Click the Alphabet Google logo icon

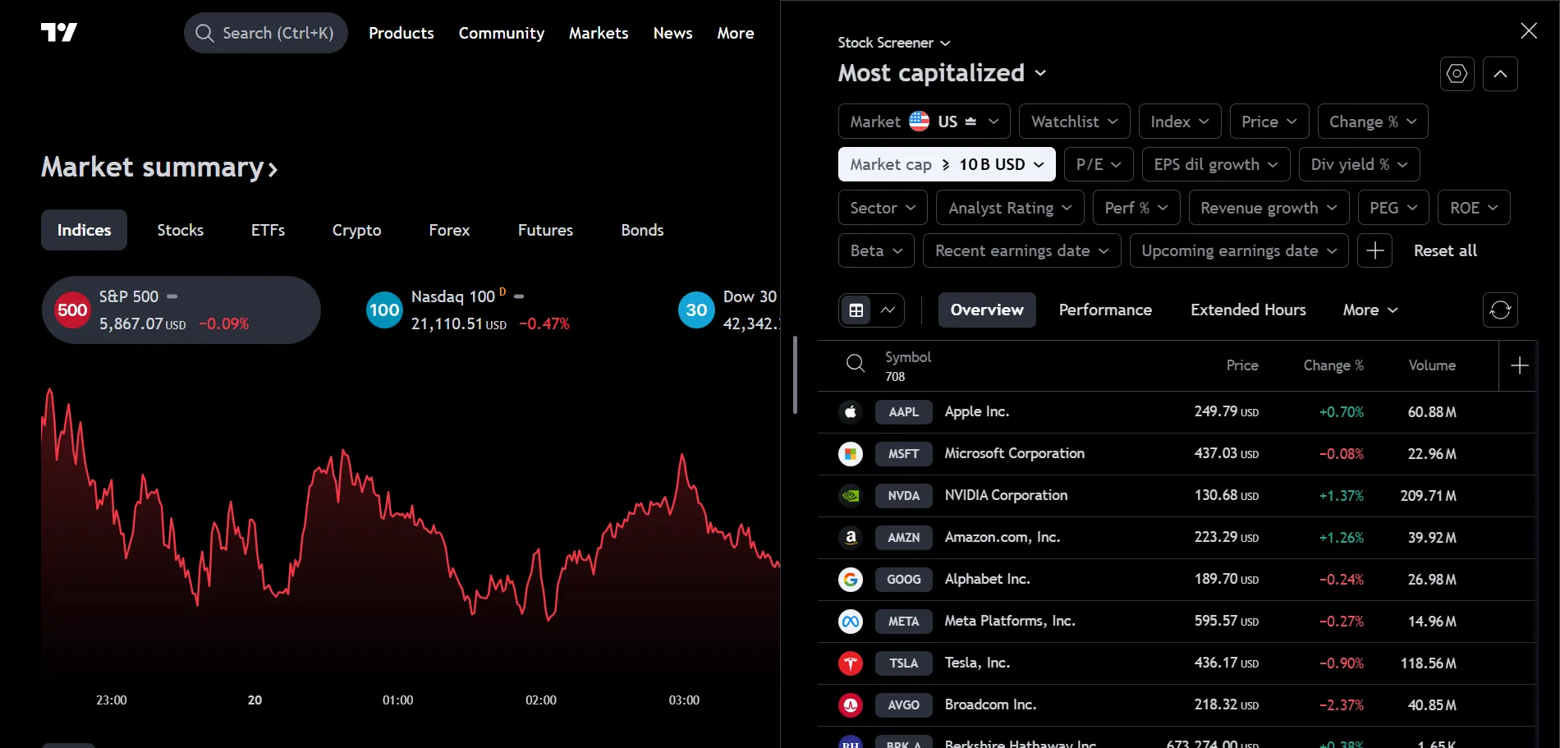[x=851, y=579]
